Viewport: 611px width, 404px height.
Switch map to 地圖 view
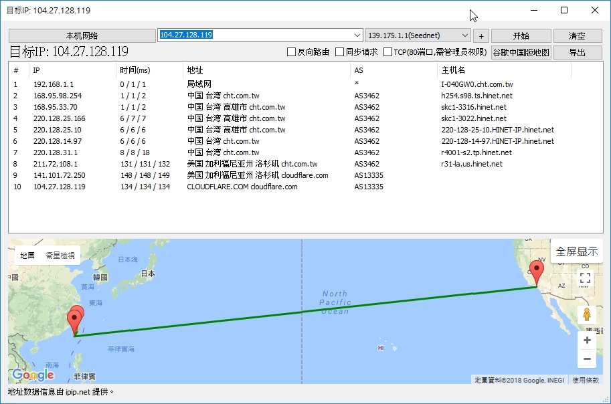[27, 256]
